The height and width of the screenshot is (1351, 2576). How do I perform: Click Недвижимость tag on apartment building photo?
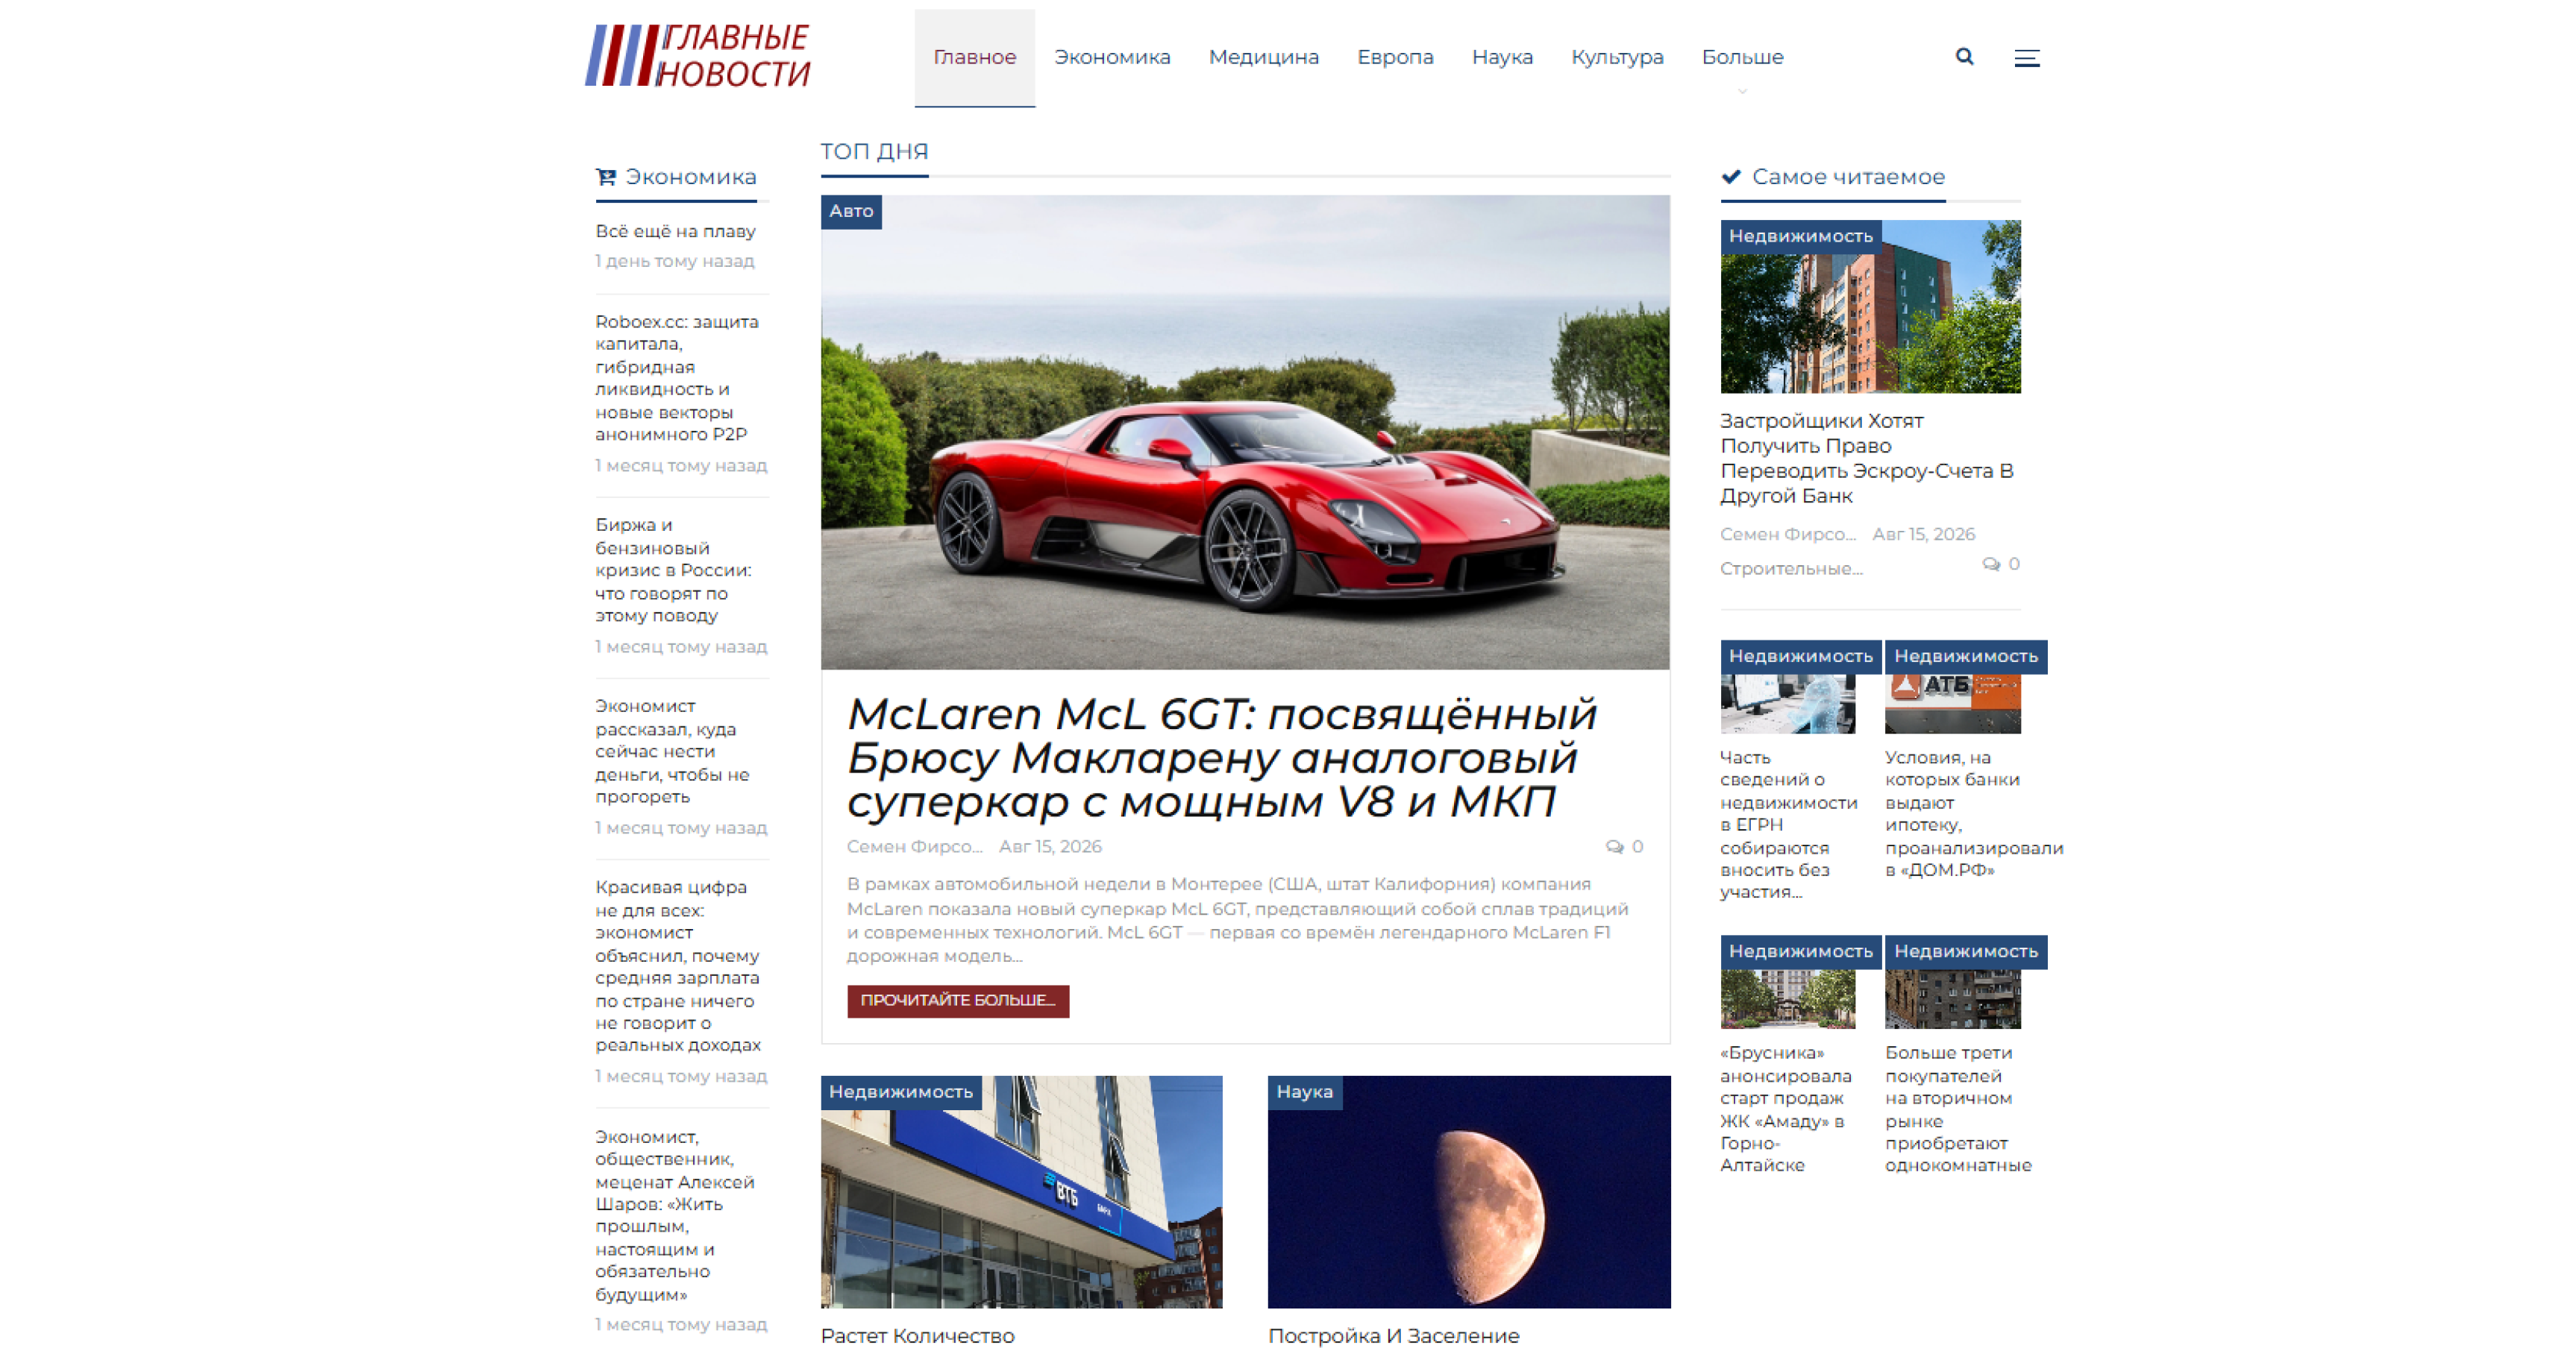[x=1800, y=236]
